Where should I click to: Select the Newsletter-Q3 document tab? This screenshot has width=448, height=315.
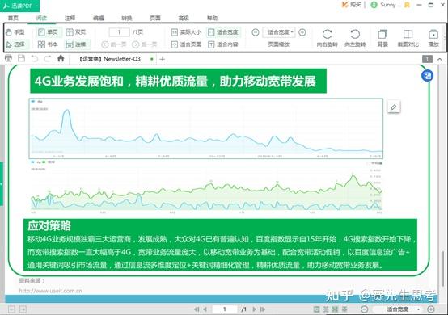pyautogui.click(x=113, y=59)
